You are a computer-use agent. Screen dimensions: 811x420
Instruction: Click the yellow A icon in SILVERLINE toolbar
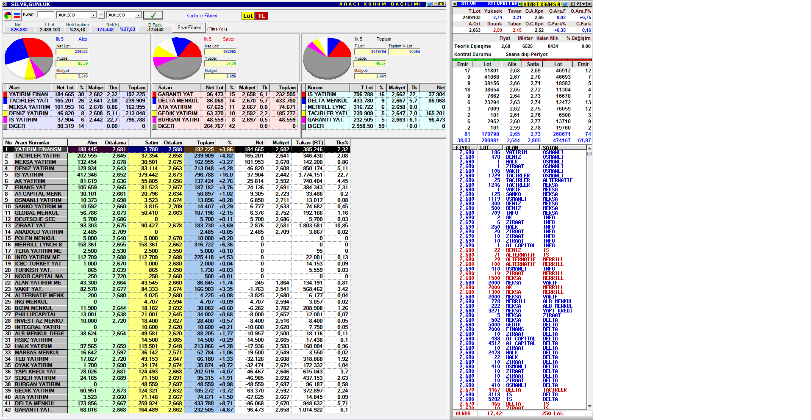pyautogui.click(x=525, y=4)
